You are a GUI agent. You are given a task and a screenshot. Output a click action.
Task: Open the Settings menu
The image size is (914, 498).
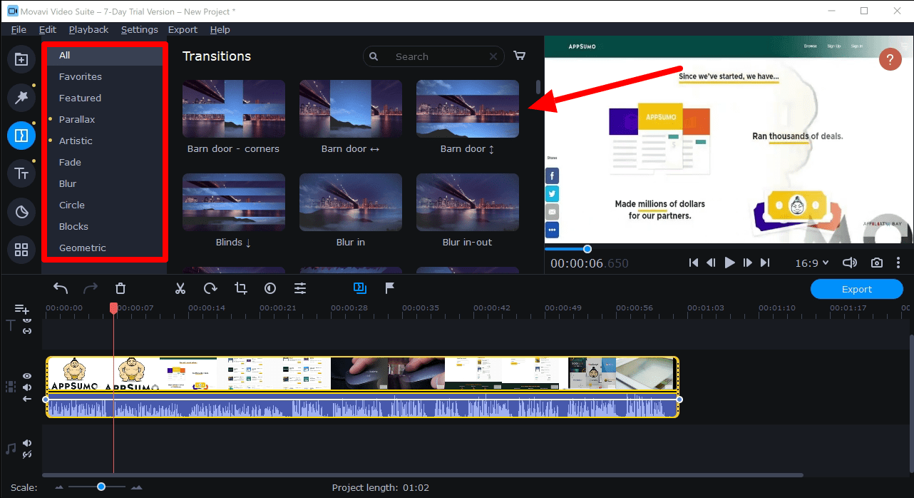139,29
